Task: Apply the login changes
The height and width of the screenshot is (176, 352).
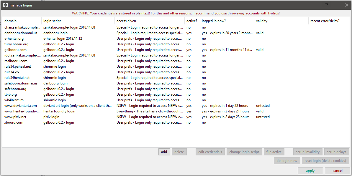Action: [310, 171]
